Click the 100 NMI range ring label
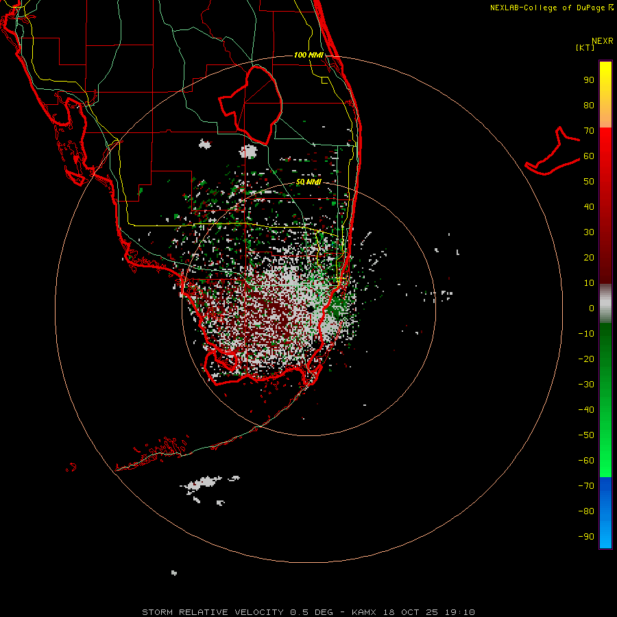Image resolution: width=617 pixels, height=617 pixels. point(308,55)
